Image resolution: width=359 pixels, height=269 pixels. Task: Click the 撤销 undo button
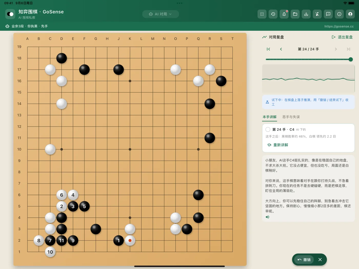click(x=304, y=260)
